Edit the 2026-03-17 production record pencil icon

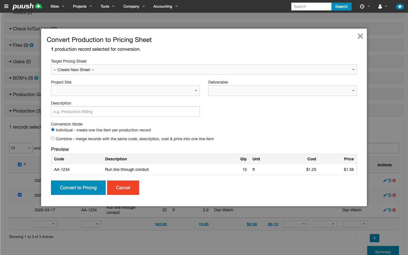385,210
